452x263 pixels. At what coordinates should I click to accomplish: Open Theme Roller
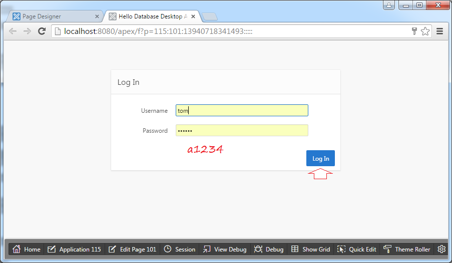pyautogui.click(x=407, y=249)
